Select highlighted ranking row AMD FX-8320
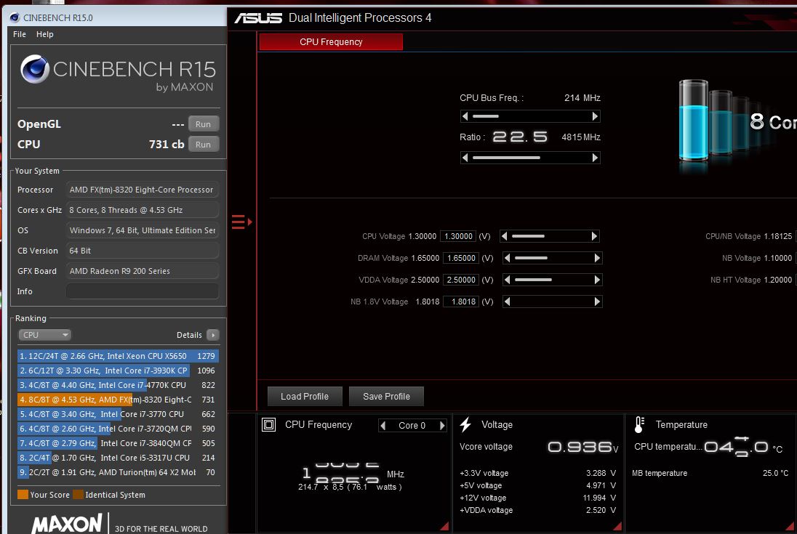 [118, 400]
